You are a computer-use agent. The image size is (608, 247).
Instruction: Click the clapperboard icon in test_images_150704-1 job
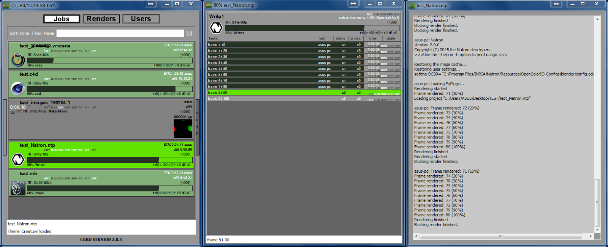pyautogui.click(x=12, y=112)
